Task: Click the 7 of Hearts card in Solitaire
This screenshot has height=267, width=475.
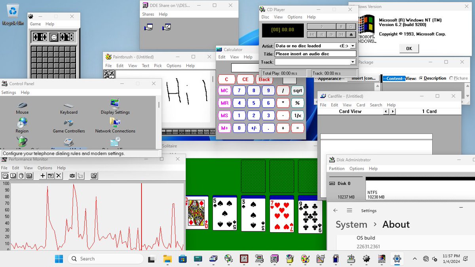Action: [x=281, y=215]
